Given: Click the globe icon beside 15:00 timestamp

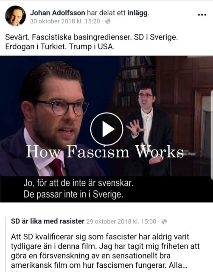Looking at the screenshot, I should point(164,221).
